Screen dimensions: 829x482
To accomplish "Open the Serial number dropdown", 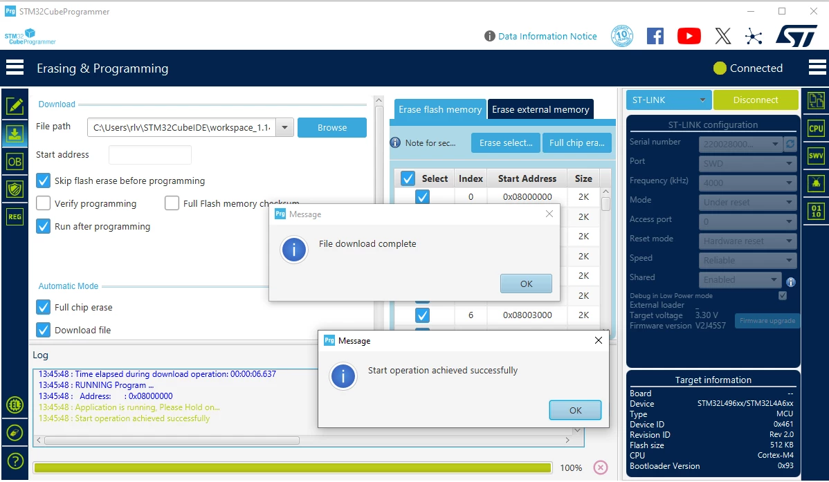I will pos(740,144).
